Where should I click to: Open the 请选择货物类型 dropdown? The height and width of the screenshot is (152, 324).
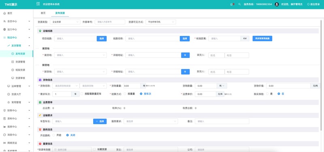tap(66, 86)
